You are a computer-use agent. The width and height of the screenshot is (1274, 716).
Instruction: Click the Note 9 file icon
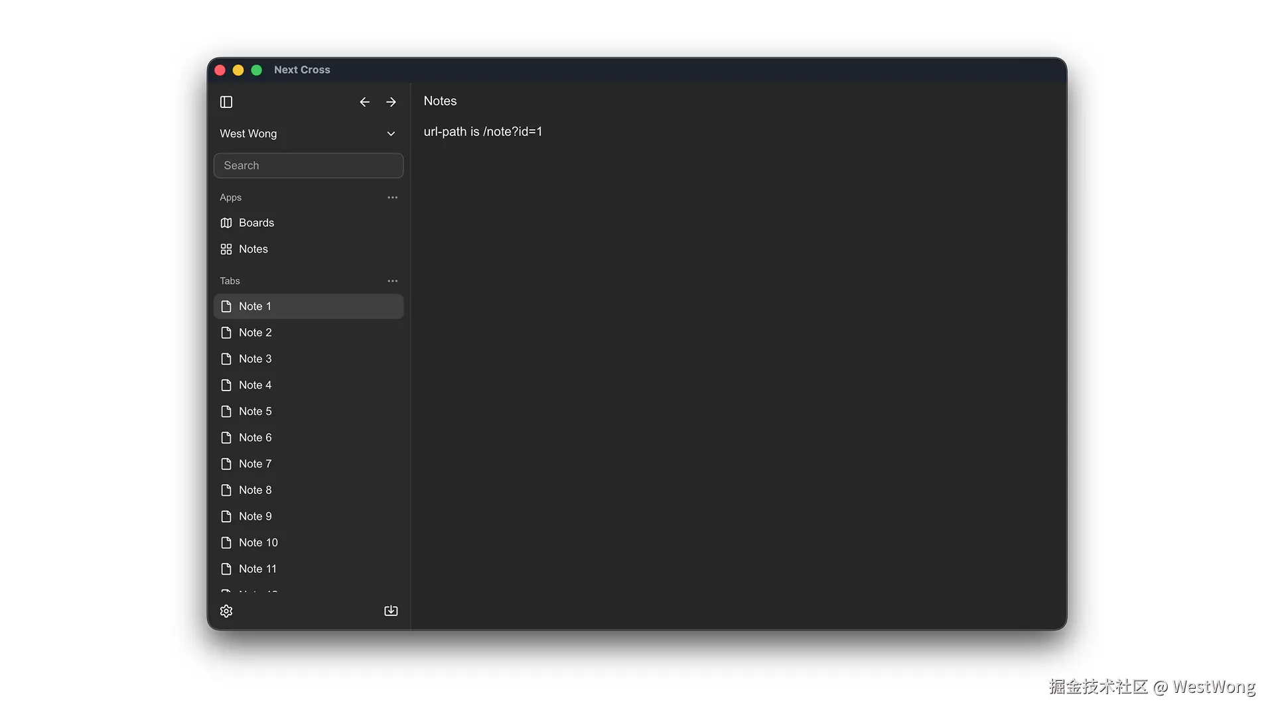point(226,516)
